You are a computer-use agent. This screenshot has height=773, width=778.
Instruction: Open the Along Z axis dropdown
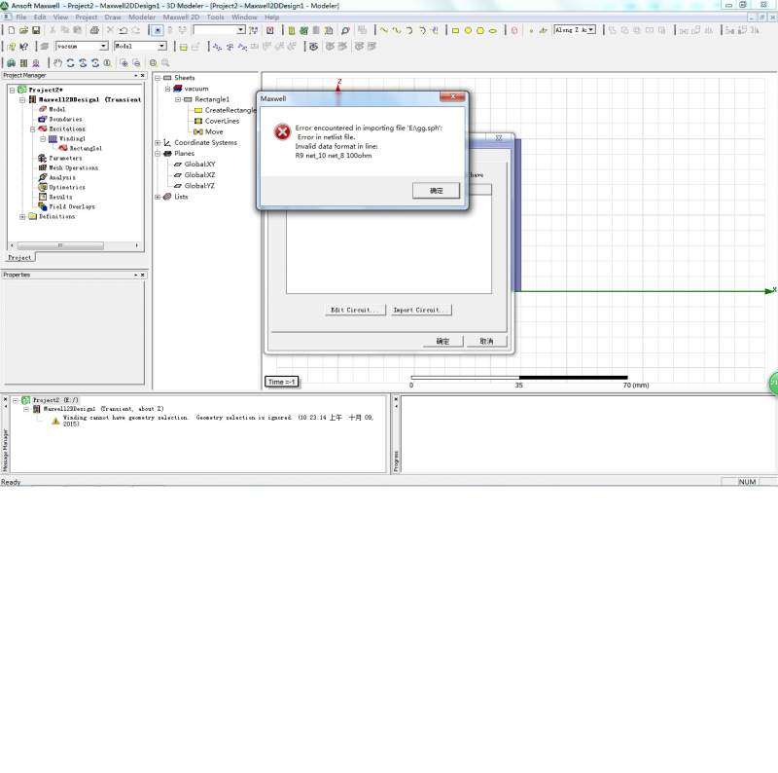[591, 30]
